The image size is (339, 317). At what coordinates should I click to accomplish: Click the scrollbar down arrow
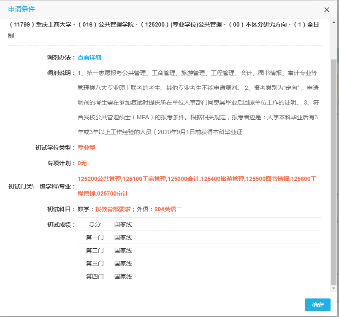click(x=334, y=288)
